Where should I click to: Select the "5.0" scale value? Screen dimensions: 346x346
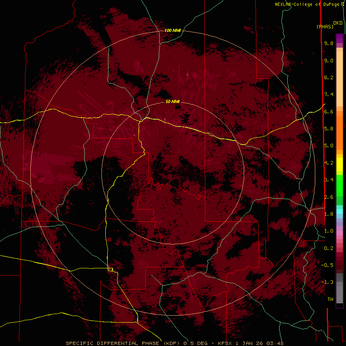(x=329, y=146)
